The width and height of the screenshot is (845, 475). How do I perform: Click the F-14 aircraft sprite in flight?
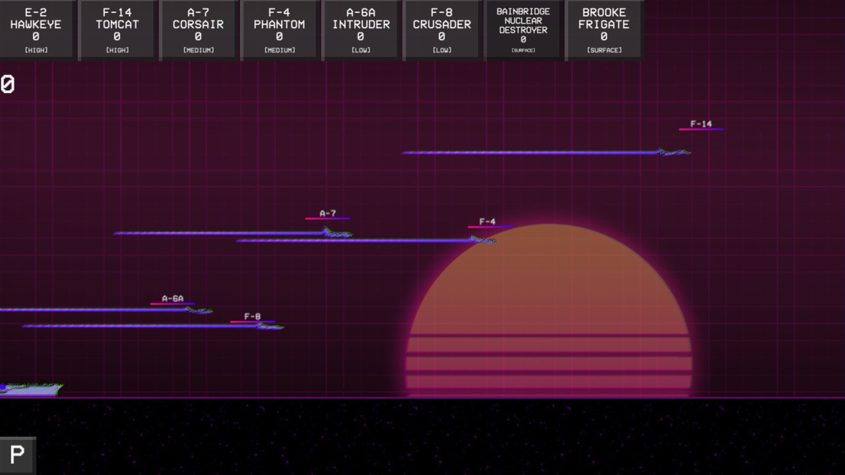(x=673, y=152)
